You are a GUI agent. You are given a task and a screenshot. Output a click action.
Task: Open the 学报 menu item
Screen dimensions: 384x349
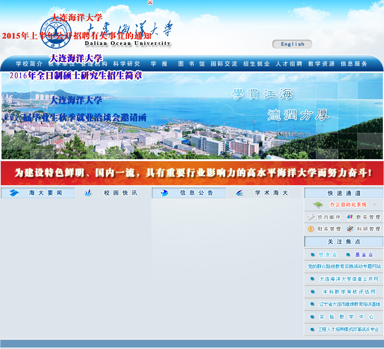click(x=159, y=64)
